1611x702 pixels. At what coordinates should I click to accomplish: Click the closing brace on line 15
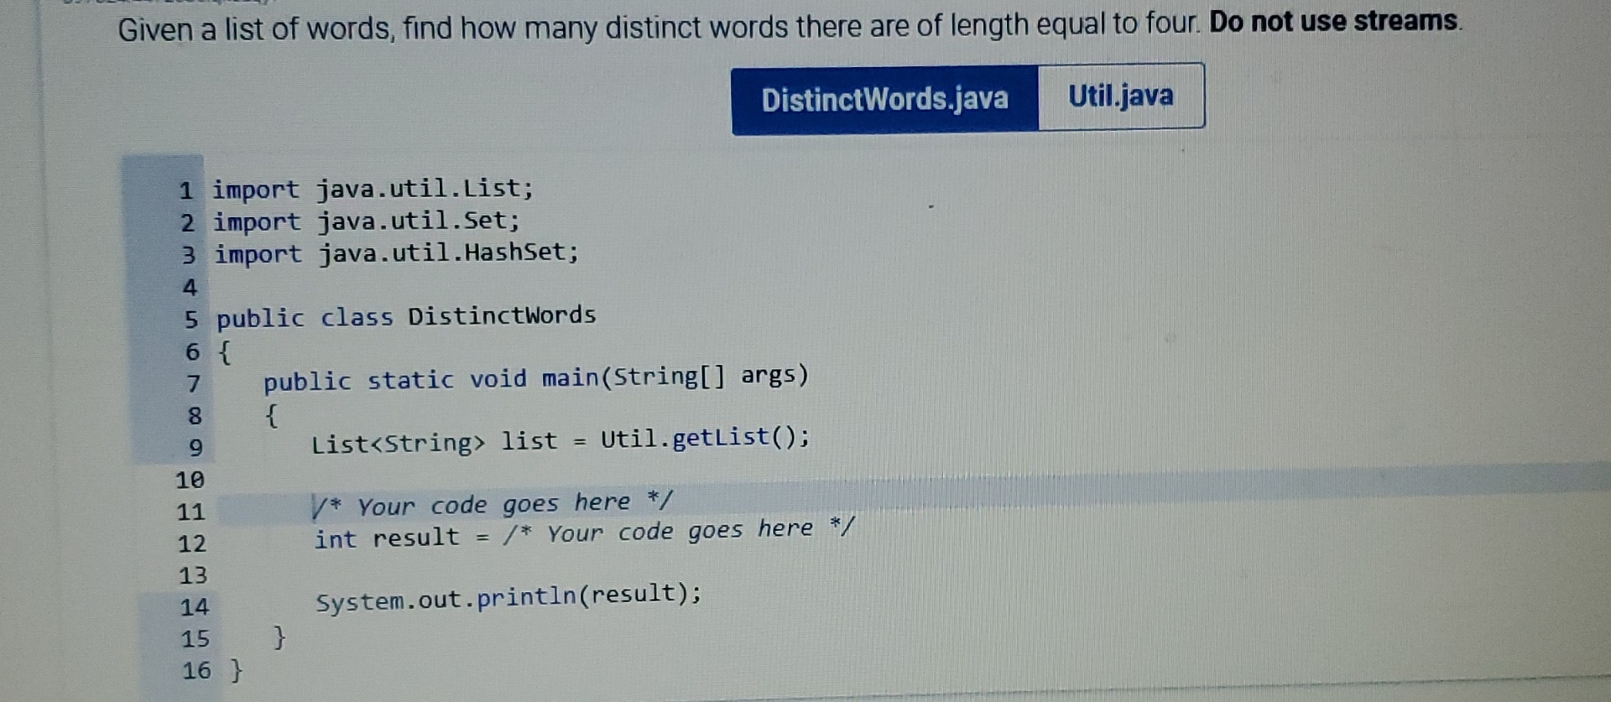coord(279,637)
